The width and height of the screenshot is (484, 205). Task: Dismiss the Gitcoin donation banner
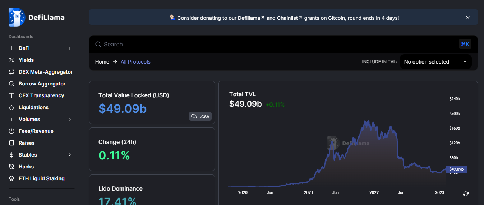tap(467, 18)
